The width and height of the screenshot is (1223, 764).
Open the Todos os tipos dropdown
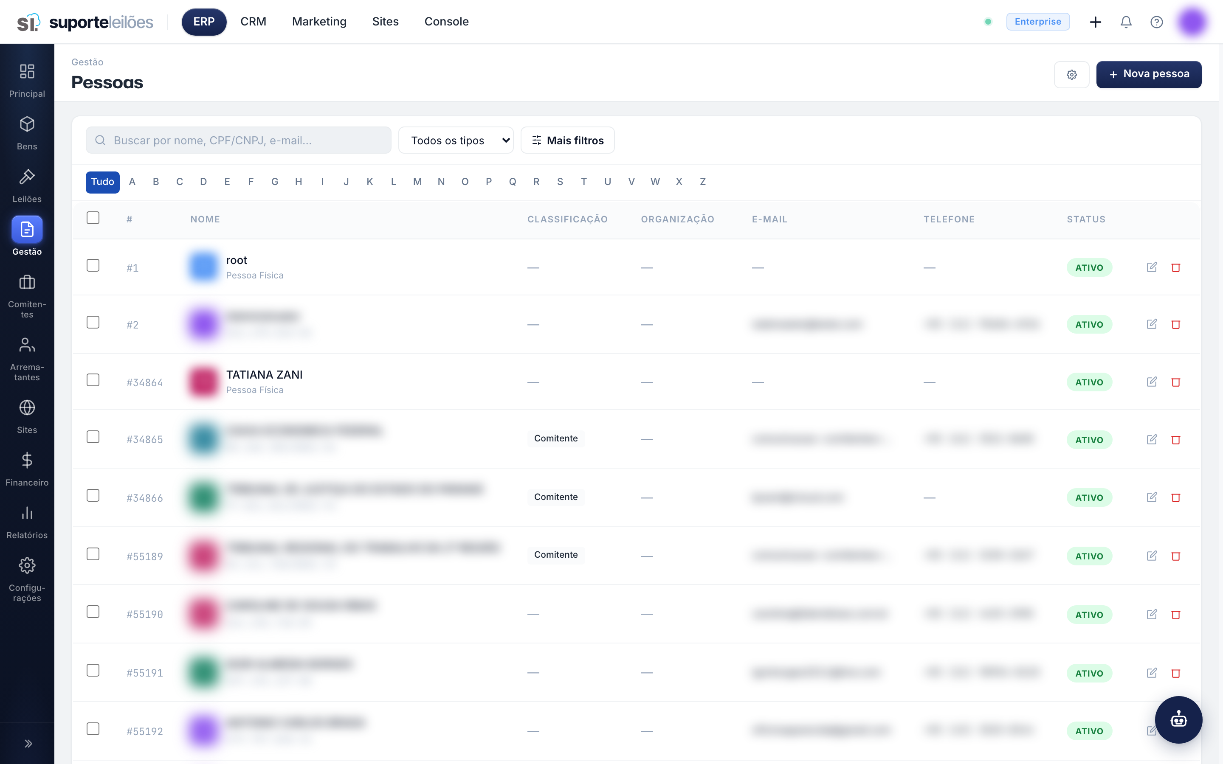click(456, 140)
